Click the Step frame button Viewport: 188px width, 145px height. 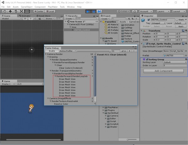[99, 11]
